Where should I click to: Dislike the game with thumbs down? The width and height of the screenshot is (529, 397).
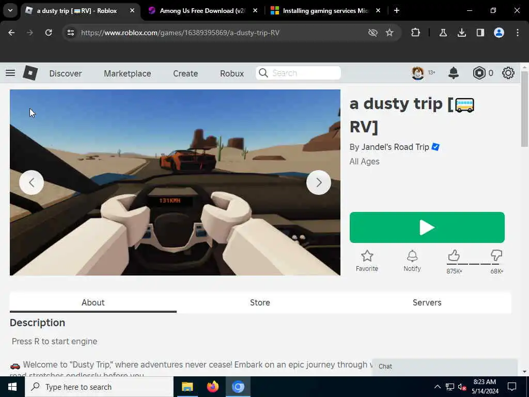[496, 255]
